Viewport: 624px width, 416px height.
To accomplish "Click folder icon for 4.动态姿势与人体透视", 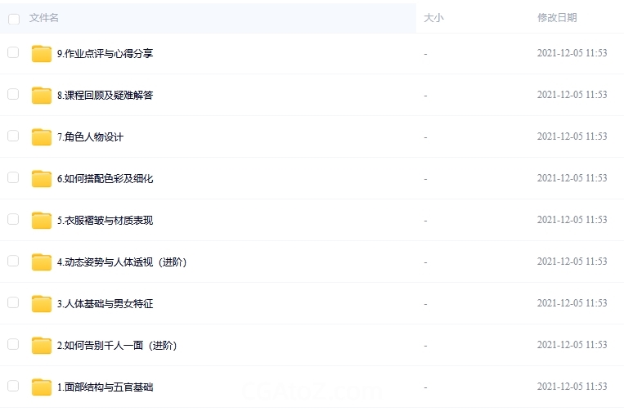I will point(42,262).
